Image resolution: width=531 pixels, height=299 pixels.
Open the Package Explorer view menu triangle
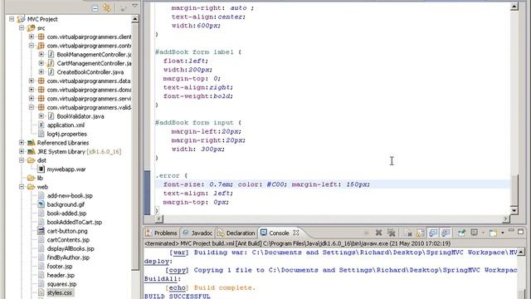134,6
